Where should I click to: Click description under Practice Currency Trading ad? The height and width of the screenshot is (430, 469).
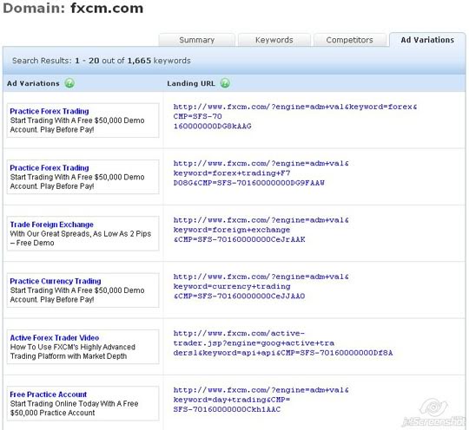pyautogui.click(x=77, y=295)
